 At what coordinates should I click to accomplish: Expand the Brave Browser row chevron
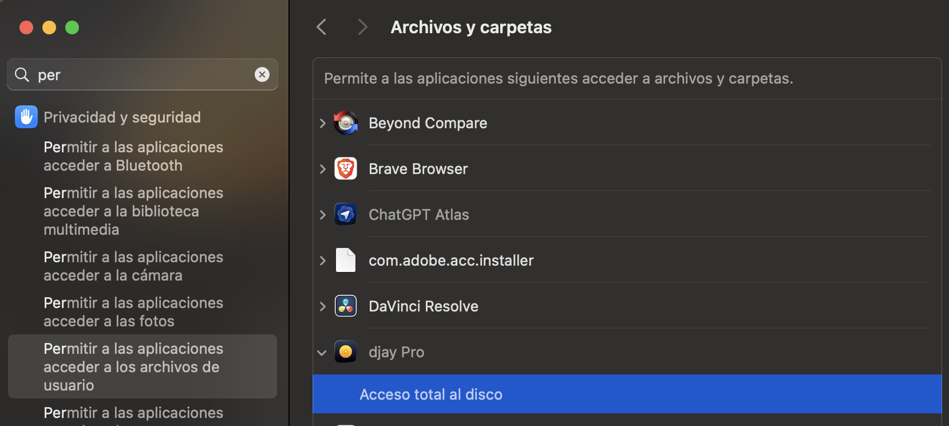coord(322,169)
